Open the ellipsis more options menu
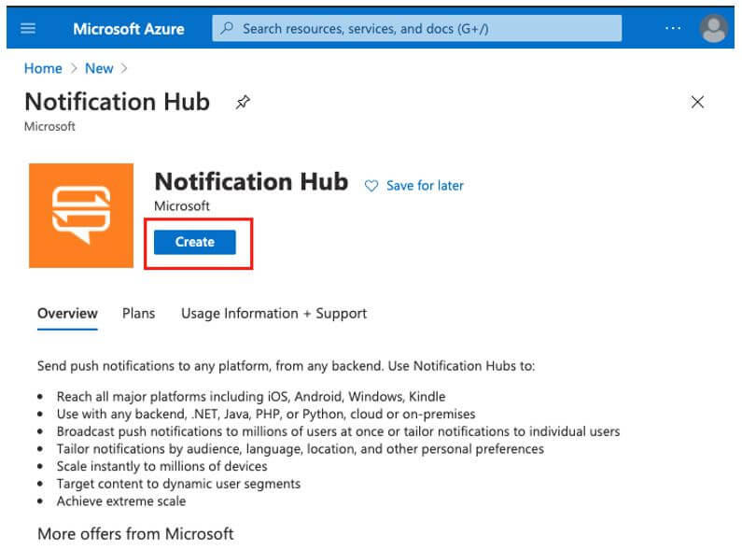The height and width of the screenshot is (550, 742). click(x=672, y=28)
